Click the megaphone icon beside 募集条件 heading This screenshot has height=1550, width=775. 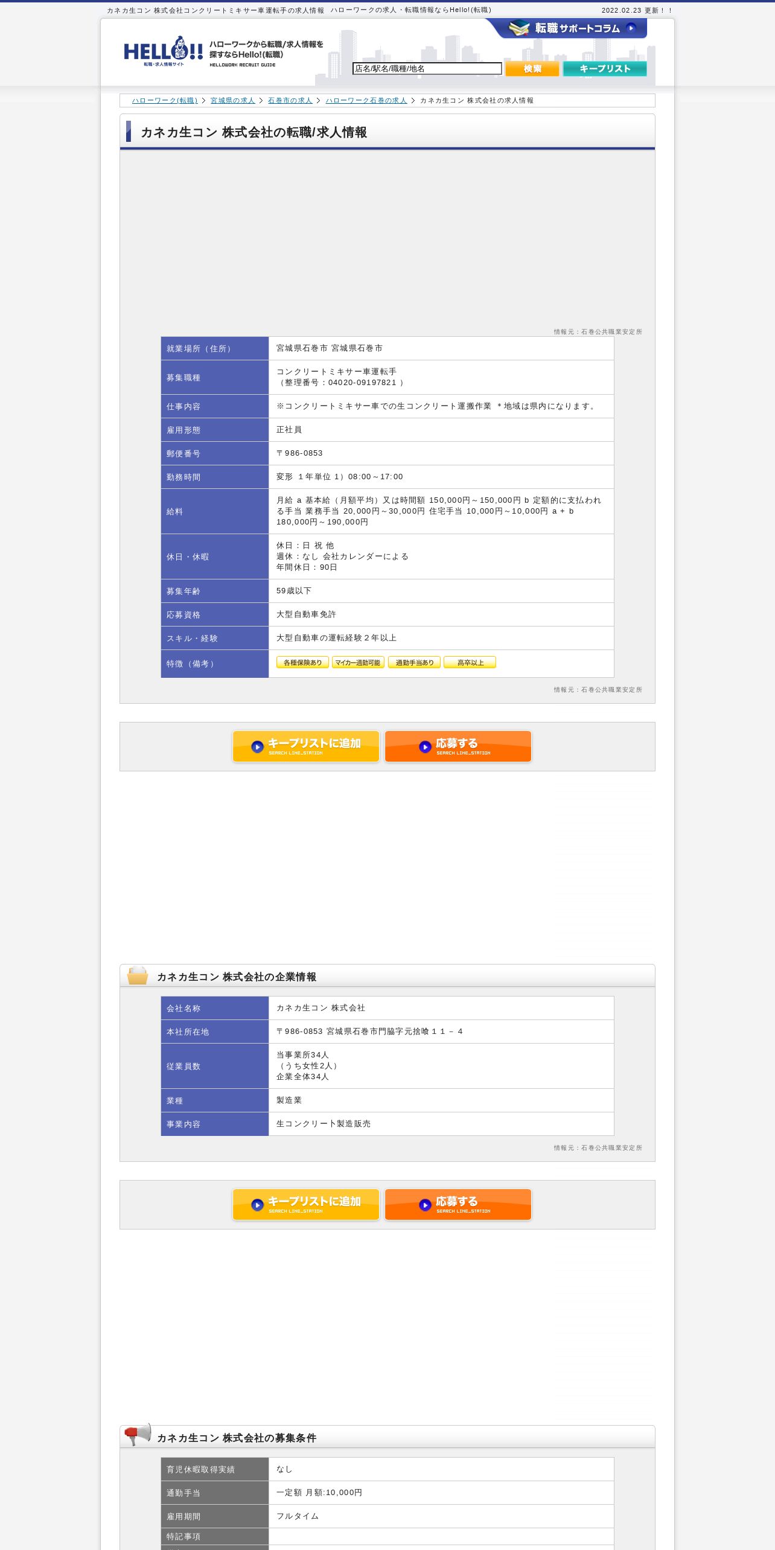[x=137, y=1434]
